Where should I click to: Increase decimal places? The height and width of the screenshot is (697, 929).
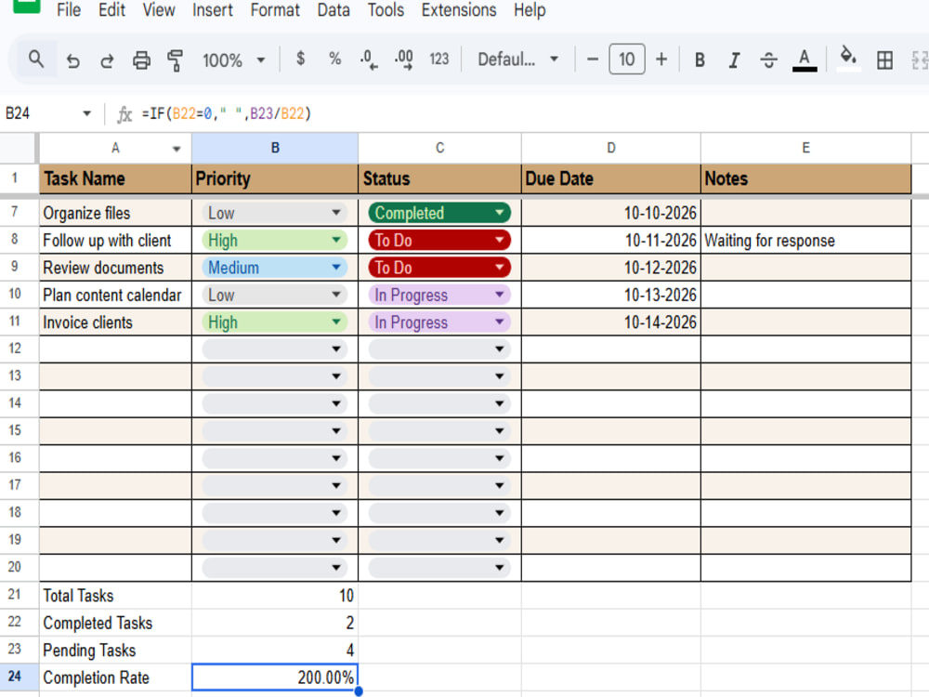pos(404,59)
